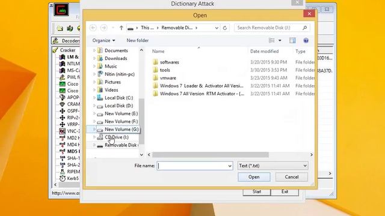385x216 pixels.
Task: Select the Cracker root node in Cain
Action: [67, 50]
